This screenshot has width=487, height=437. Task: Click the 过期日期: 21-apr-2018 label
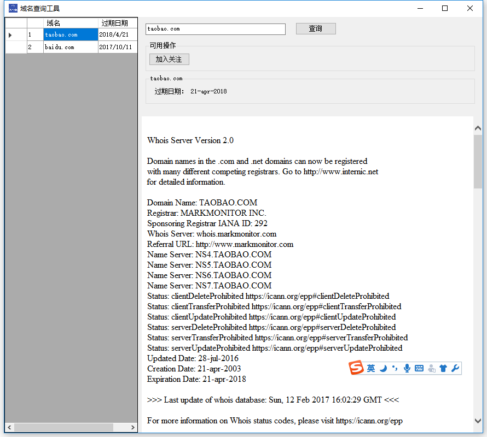tap(191, 91)
